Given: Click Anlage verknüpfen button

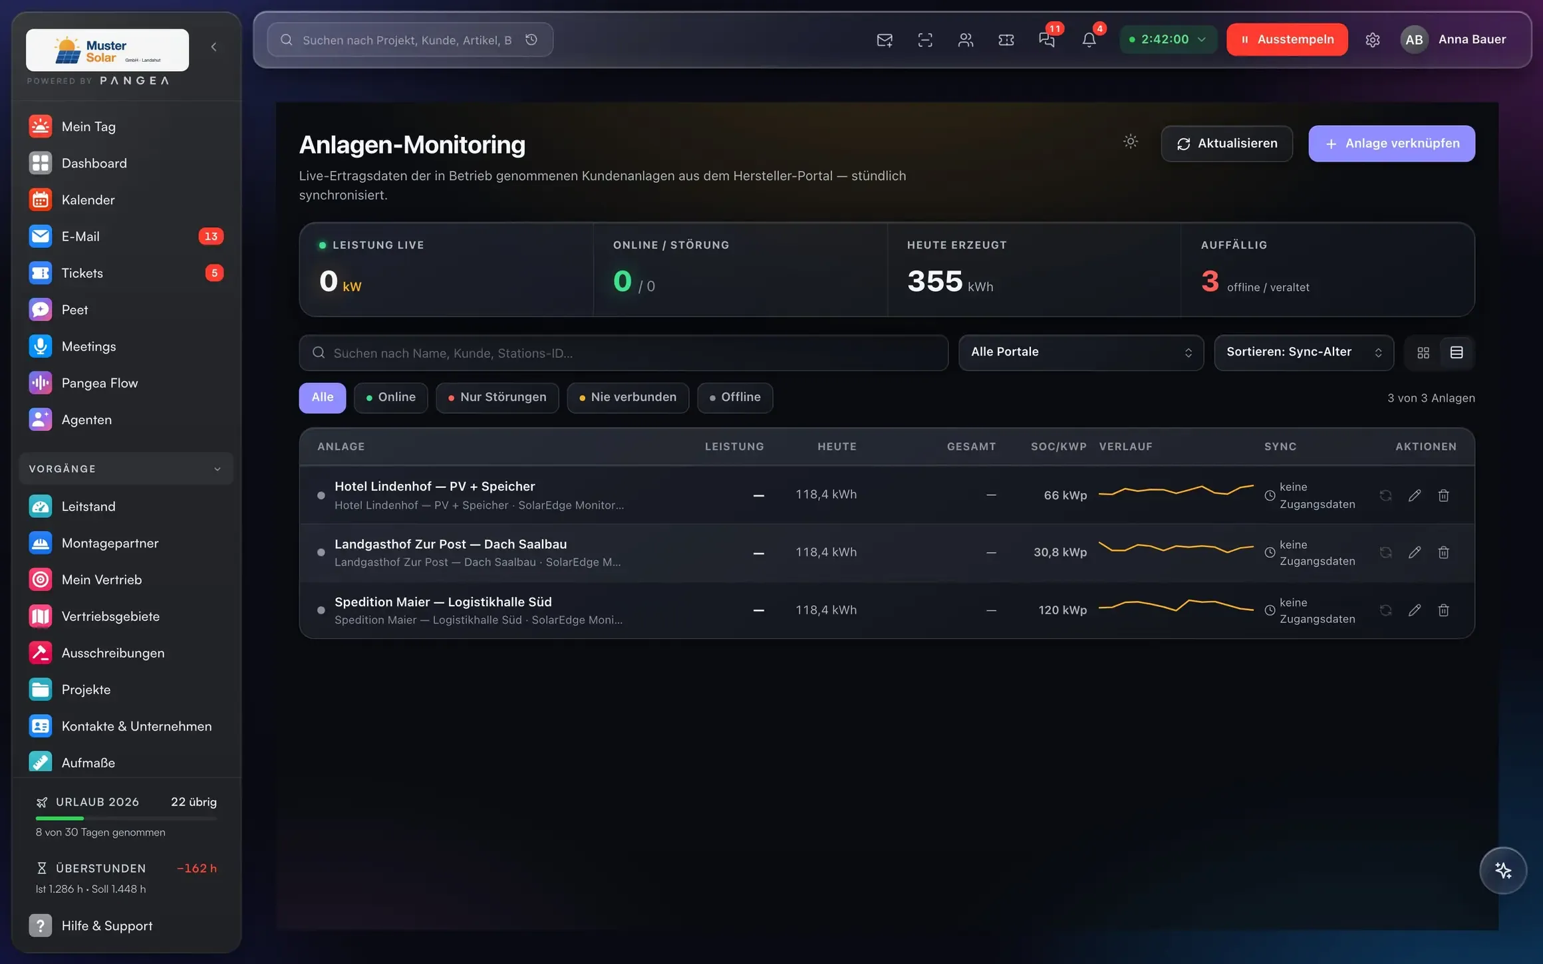Looking at the screenshot, I should tap(1391, 144).
